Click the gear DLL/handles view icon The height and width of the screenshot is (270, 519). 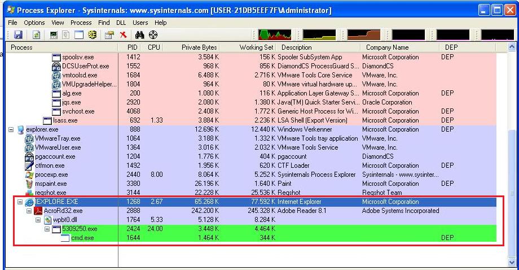pyautogui.click(x=93, y=35)
